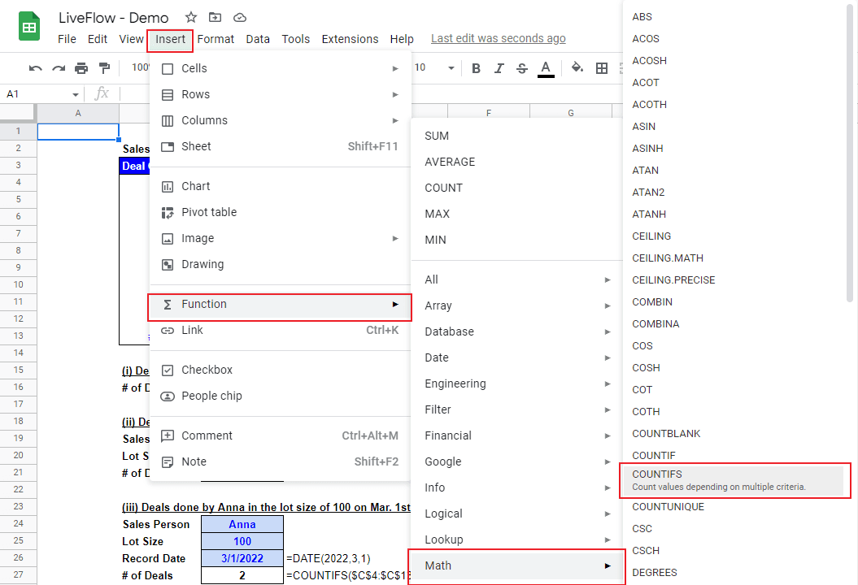Open the Borders menu icon

point(603,68)
